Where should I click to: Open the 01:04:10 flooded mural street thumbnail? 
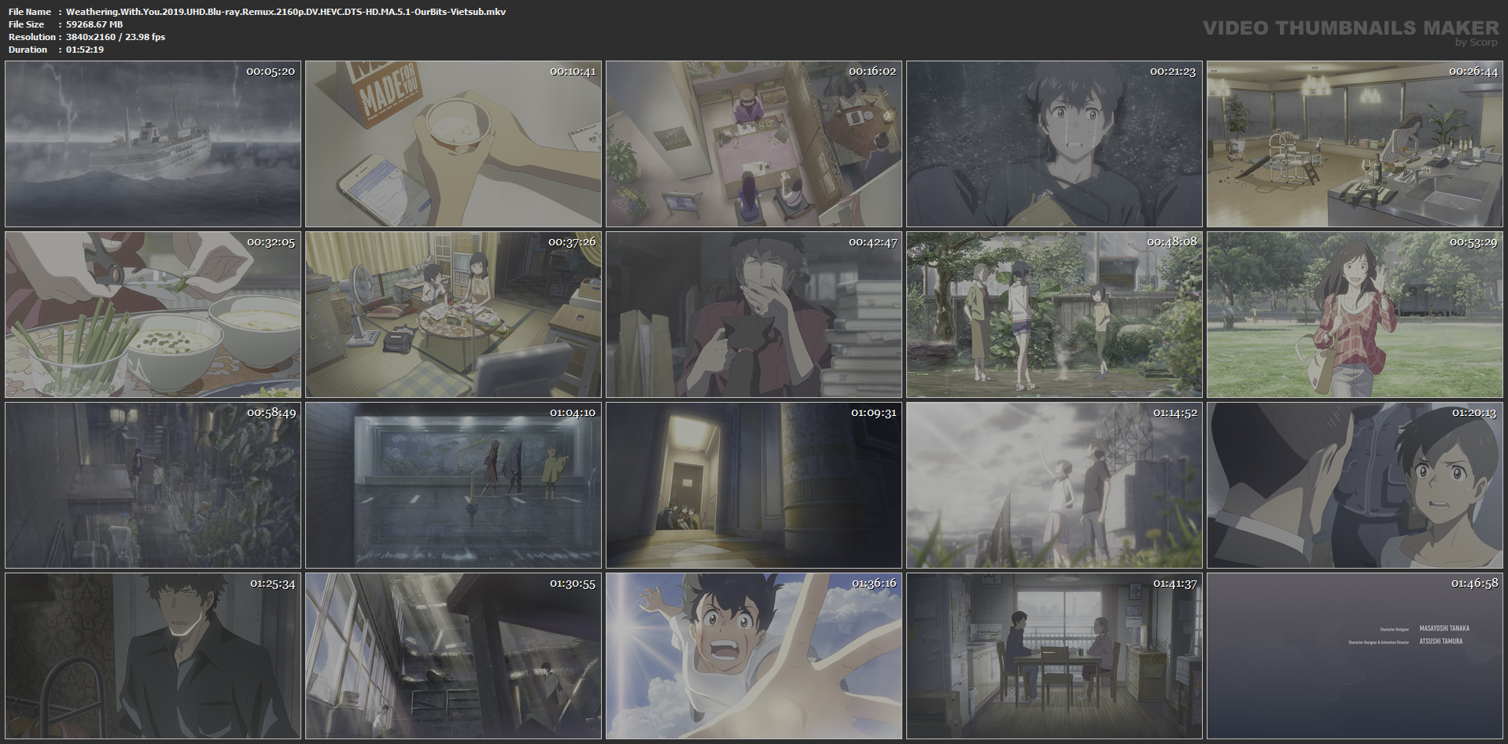pyautogui.click(x=453, y=485)
